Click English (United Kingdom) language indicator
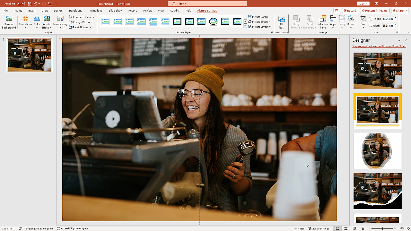 tap(39, 228)
